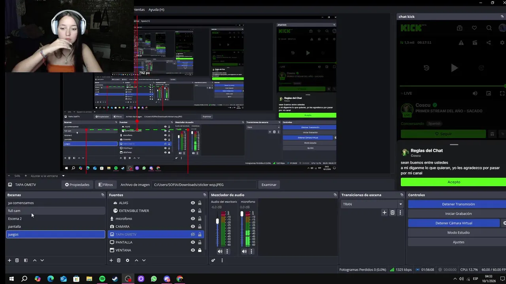Hide the CAMARA source
Image resolution: width=506 pixels, height=284 pixels.
[193, 226]
